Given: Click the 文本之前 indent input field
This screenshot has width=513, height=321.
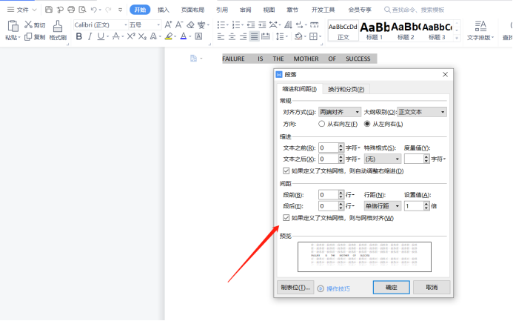Looking at the screenshot, I should click(x=328, y=148).
